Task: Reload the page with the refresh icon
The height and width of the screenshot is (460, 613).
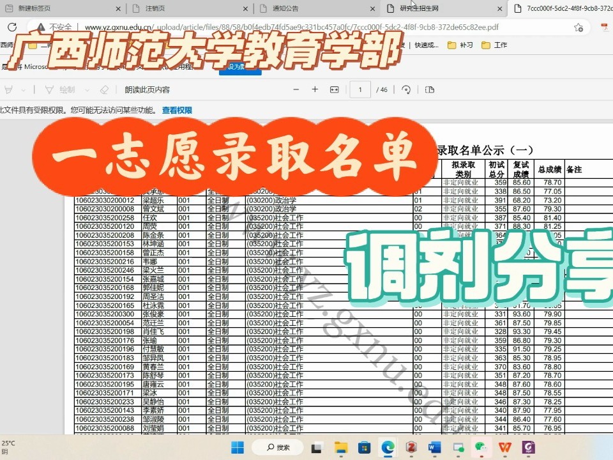Action: tap(12, 27)
